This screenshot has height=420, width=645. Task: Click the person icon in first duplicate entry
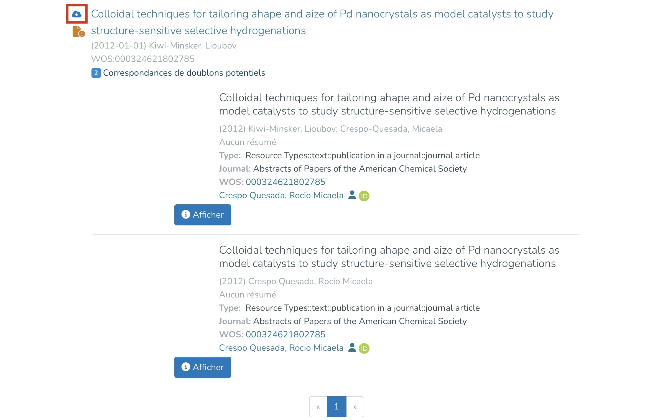(352, 195)
